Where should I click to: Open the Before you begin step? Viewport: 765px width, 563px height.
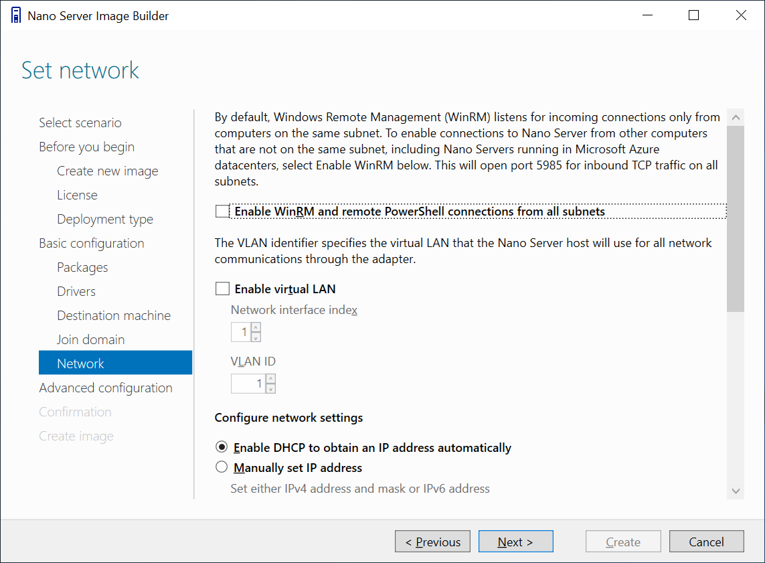86,147
